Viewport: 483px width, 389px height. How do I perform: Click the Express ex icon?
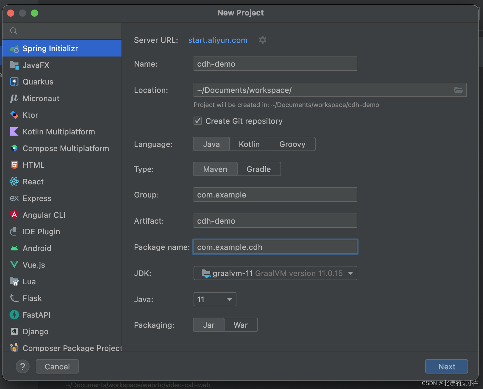coord(14,198)
